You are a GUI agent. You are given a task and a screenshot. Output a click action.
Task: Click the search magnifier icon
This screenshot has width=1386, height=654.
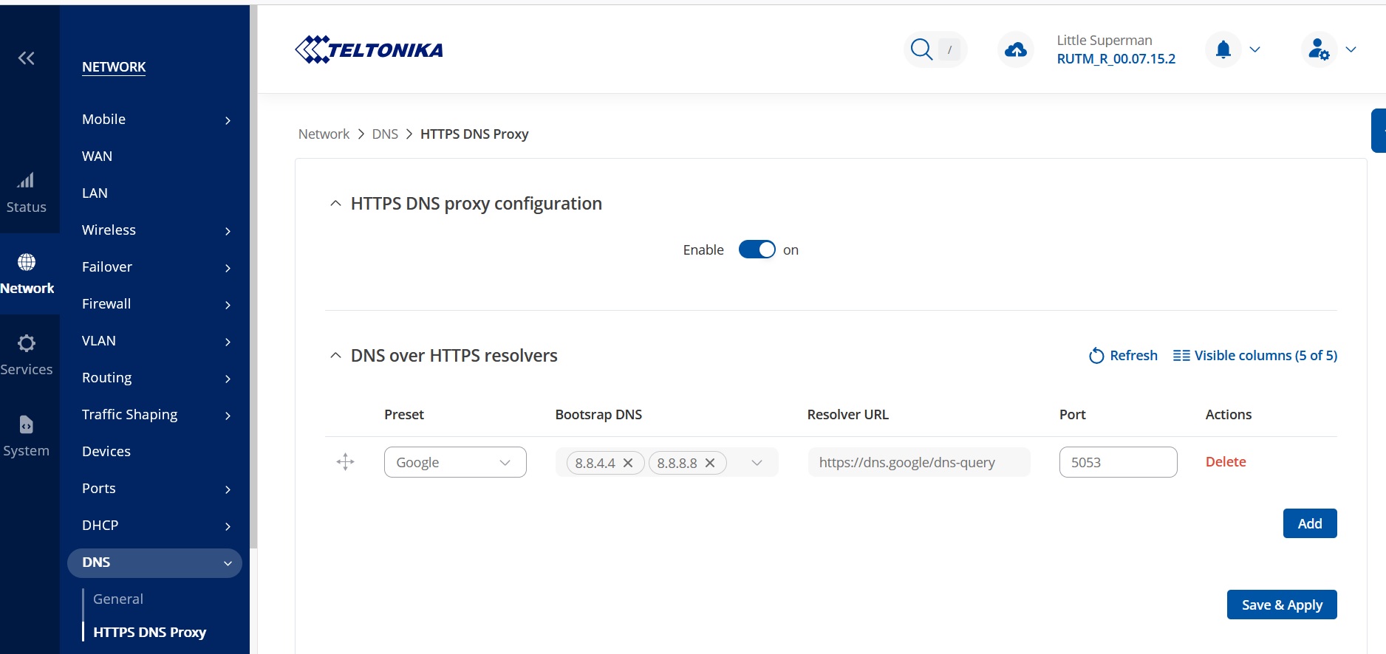pyautogui.click(x=921, y=49)
